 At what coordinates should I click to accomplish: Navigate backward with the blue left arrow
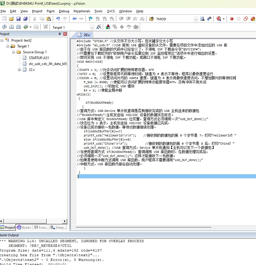click(x=74, y=19)
